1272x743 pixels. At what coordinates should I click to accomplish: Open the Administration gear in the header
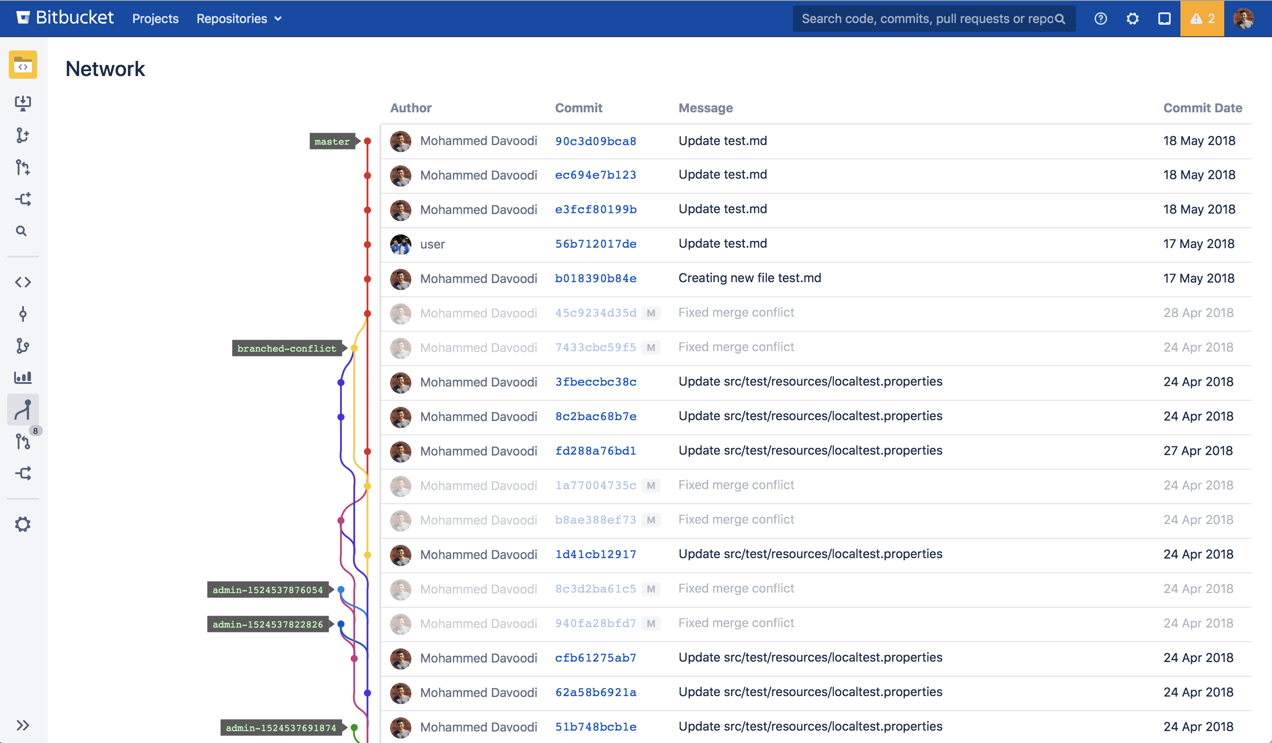pyautogui.click(x=1133, y=19)
